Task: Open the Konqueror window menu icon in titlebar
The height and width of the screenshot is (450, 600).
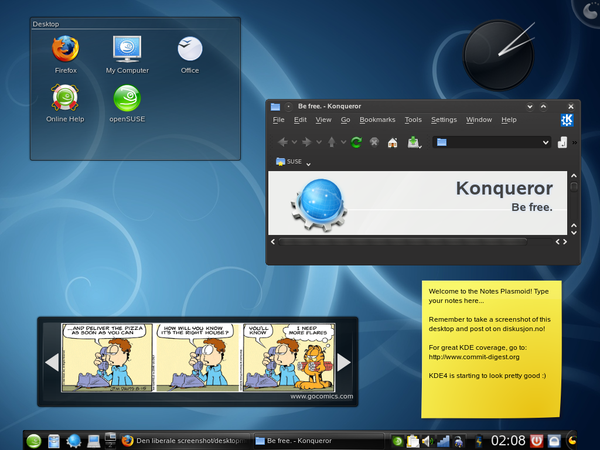Action: [x=275, y=107]
